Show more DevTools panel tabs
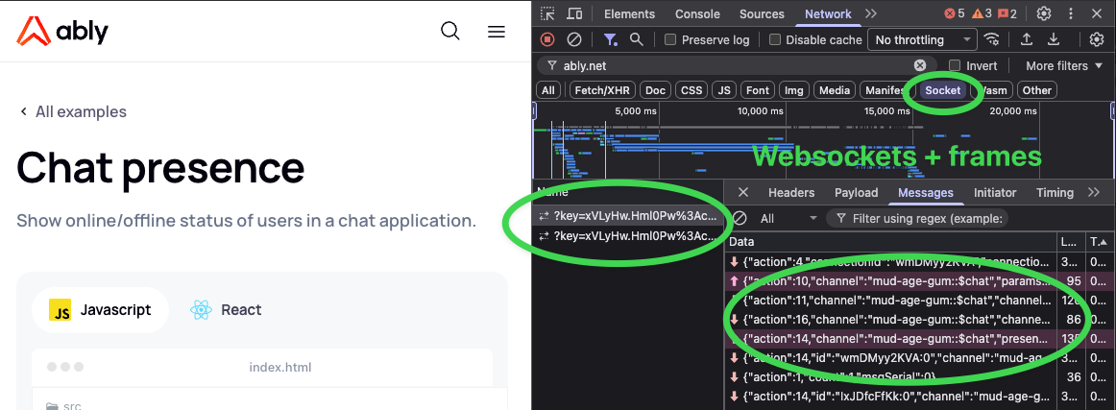The image size is (1116, 410). point(871,14)
